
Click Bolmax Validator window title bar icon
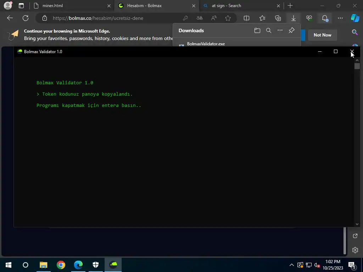20,51
